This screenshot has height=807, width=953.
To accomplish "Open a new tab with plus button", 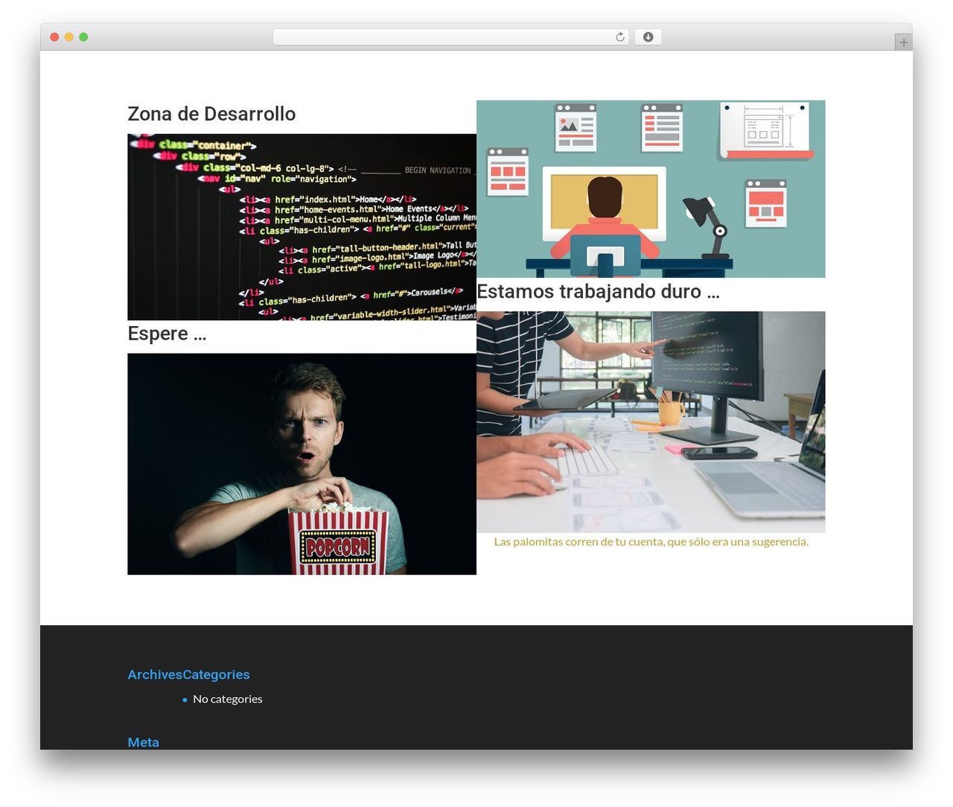I will click(x=903, y=42).
